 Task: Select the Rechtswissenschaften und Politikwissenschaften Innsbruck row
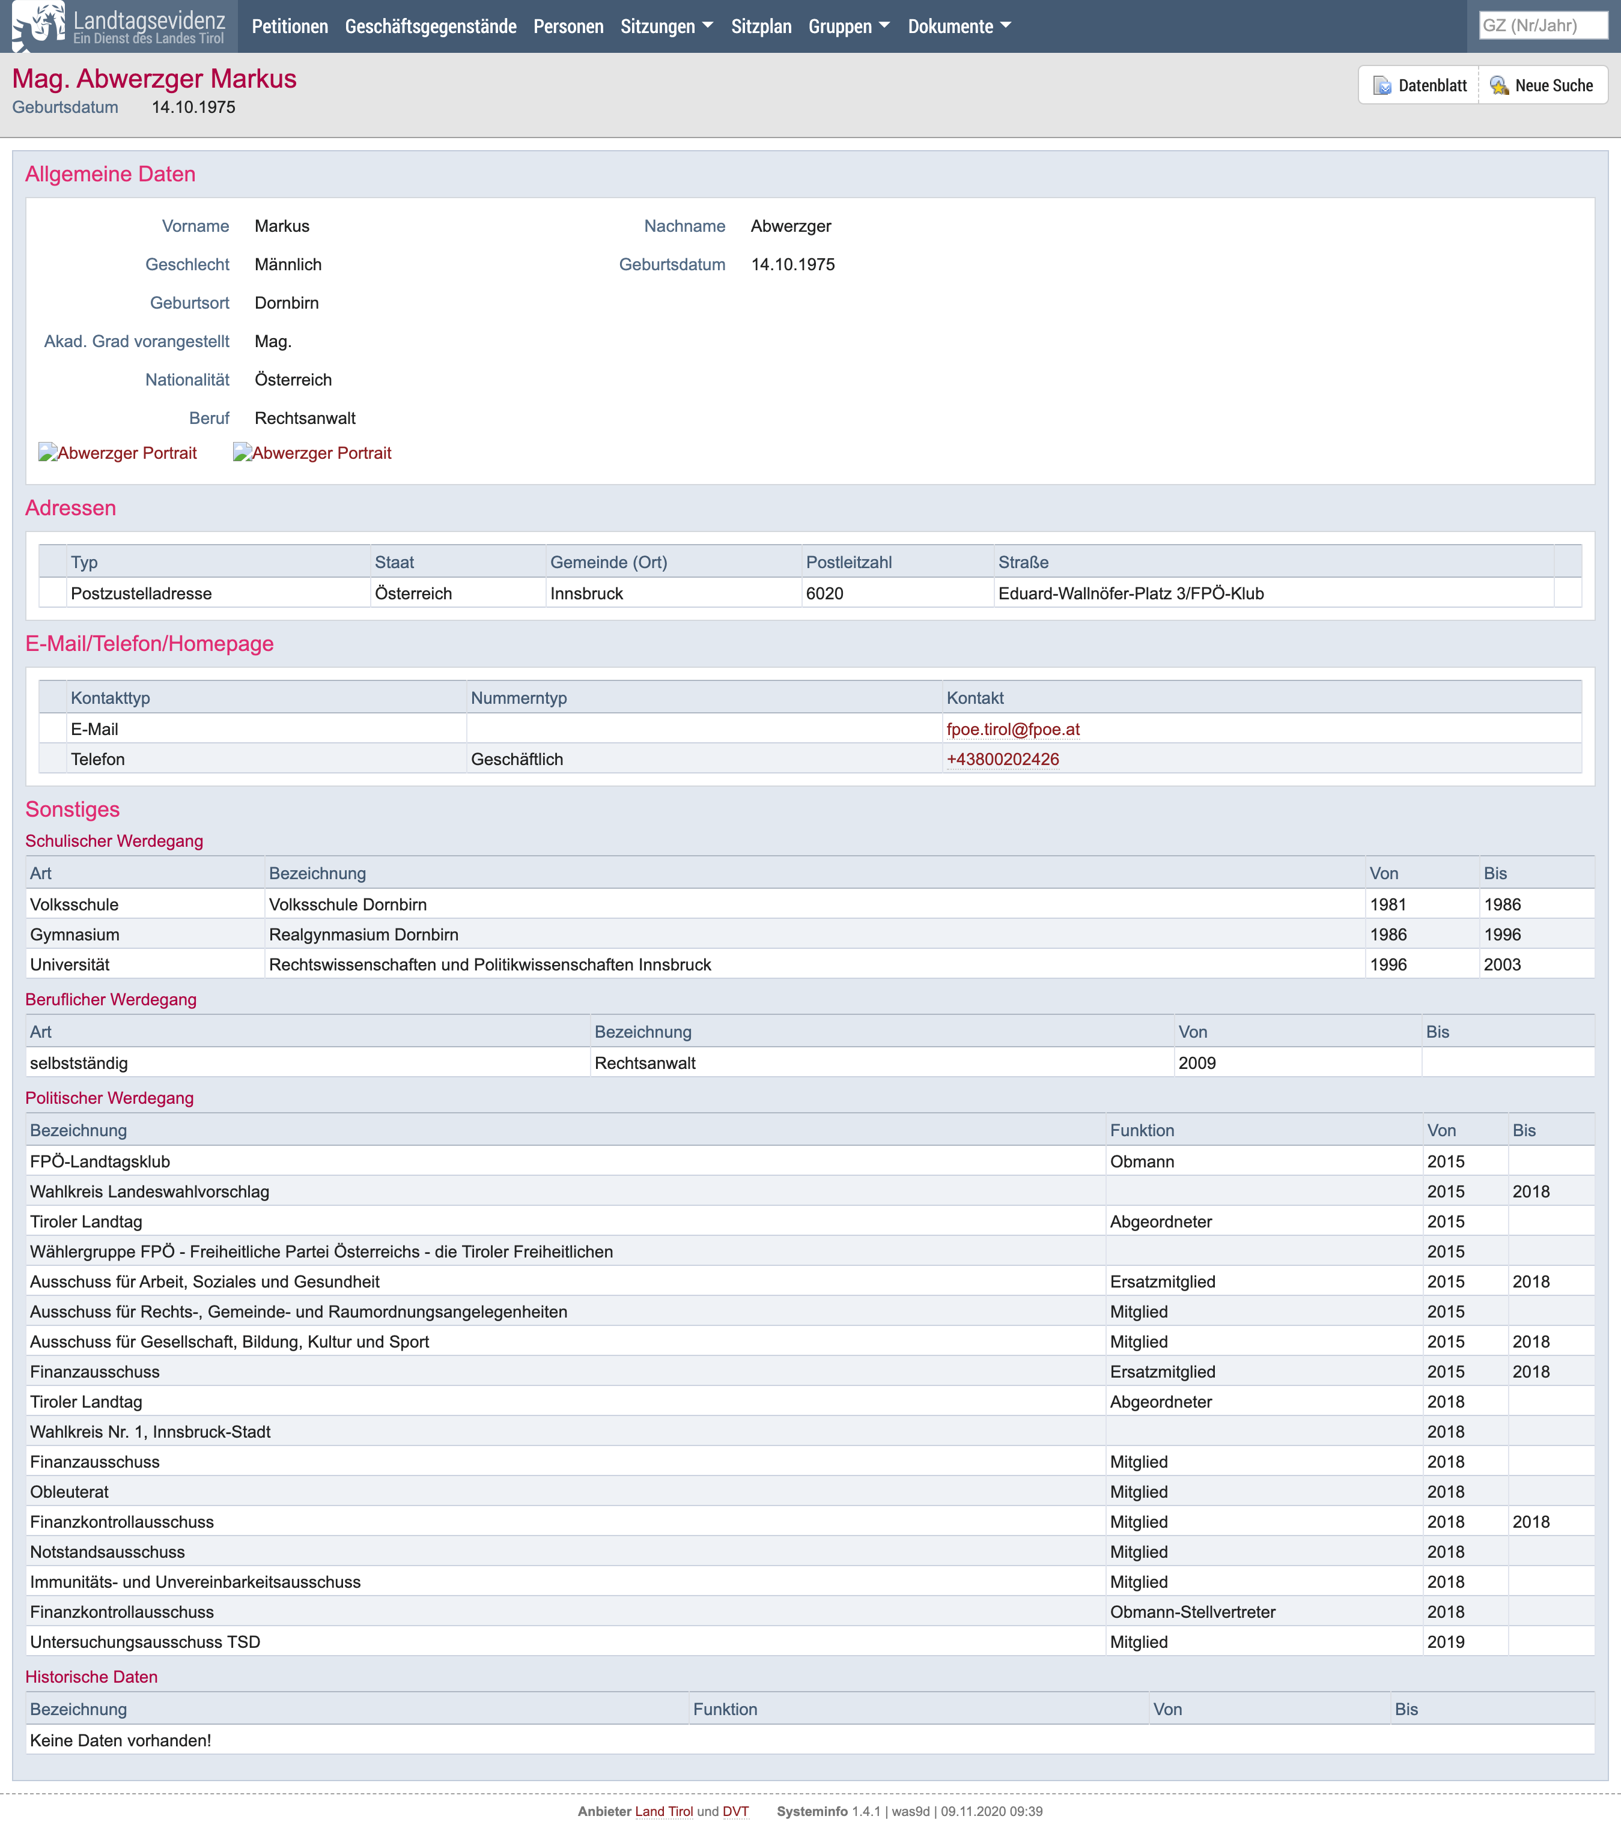pyautogui.click(x=810, y=964)
